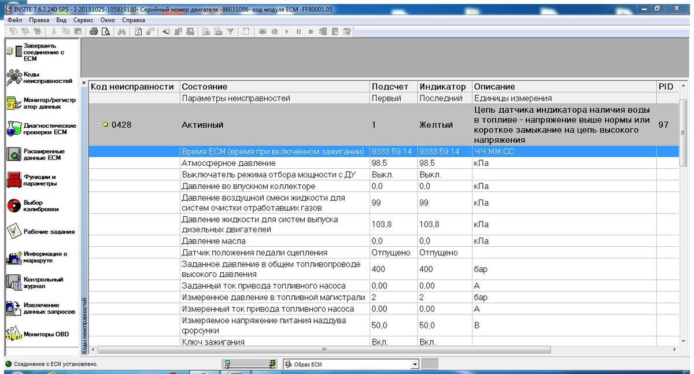The height and width of the screenshot is (374, 694).
Task: Open the Правка menu
Action: 39,20
